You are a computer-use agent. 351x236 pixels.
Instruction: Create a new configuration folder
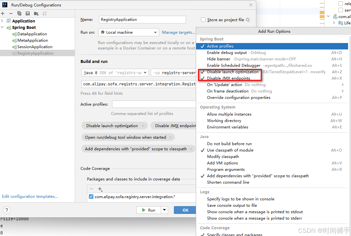tap(36, 13)
